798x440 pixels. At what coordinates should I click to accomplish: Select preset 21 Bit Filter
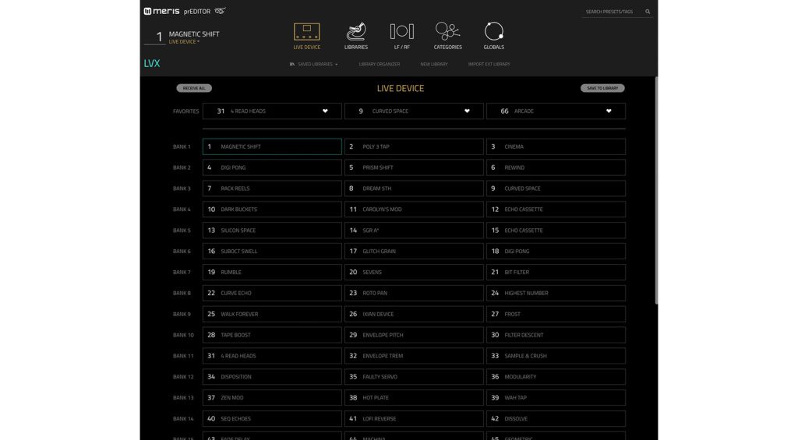[x=556, y=272]
